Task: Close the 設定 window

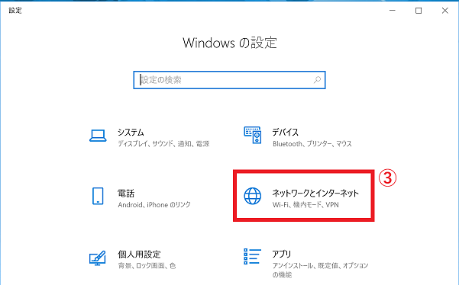Action: 445,11
